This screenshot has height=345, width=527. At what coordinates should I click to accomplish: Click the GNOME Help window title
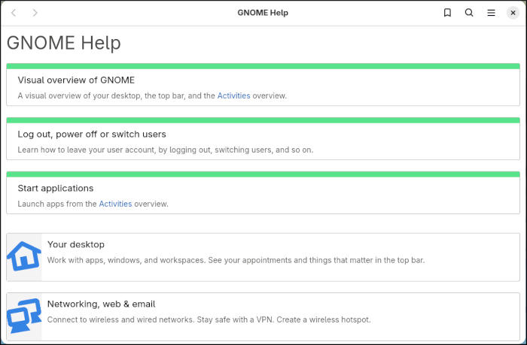click(x=263, y=13)
